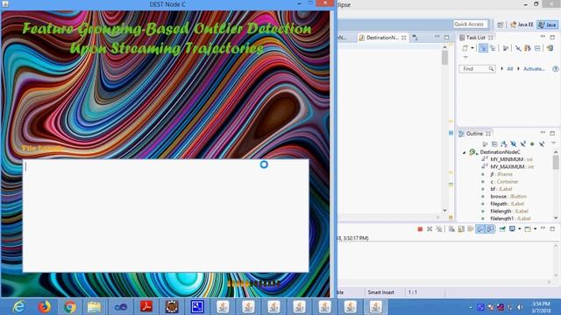Click the New Task icon in Task List
561x315 pixels.
(465, 48)
